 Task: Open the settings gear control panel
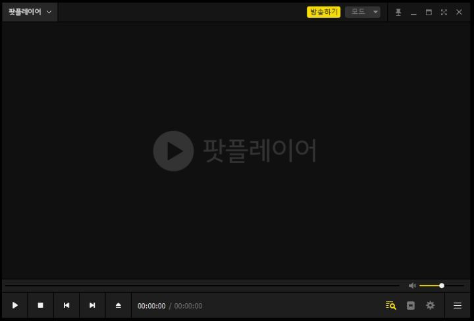click(430, 305)
